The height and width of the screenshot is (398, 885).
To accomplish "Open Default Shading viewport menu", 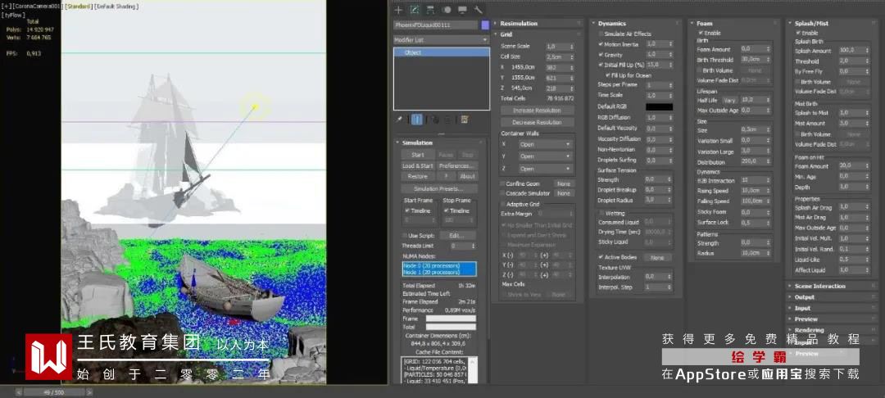I will [x=116, y=7].
